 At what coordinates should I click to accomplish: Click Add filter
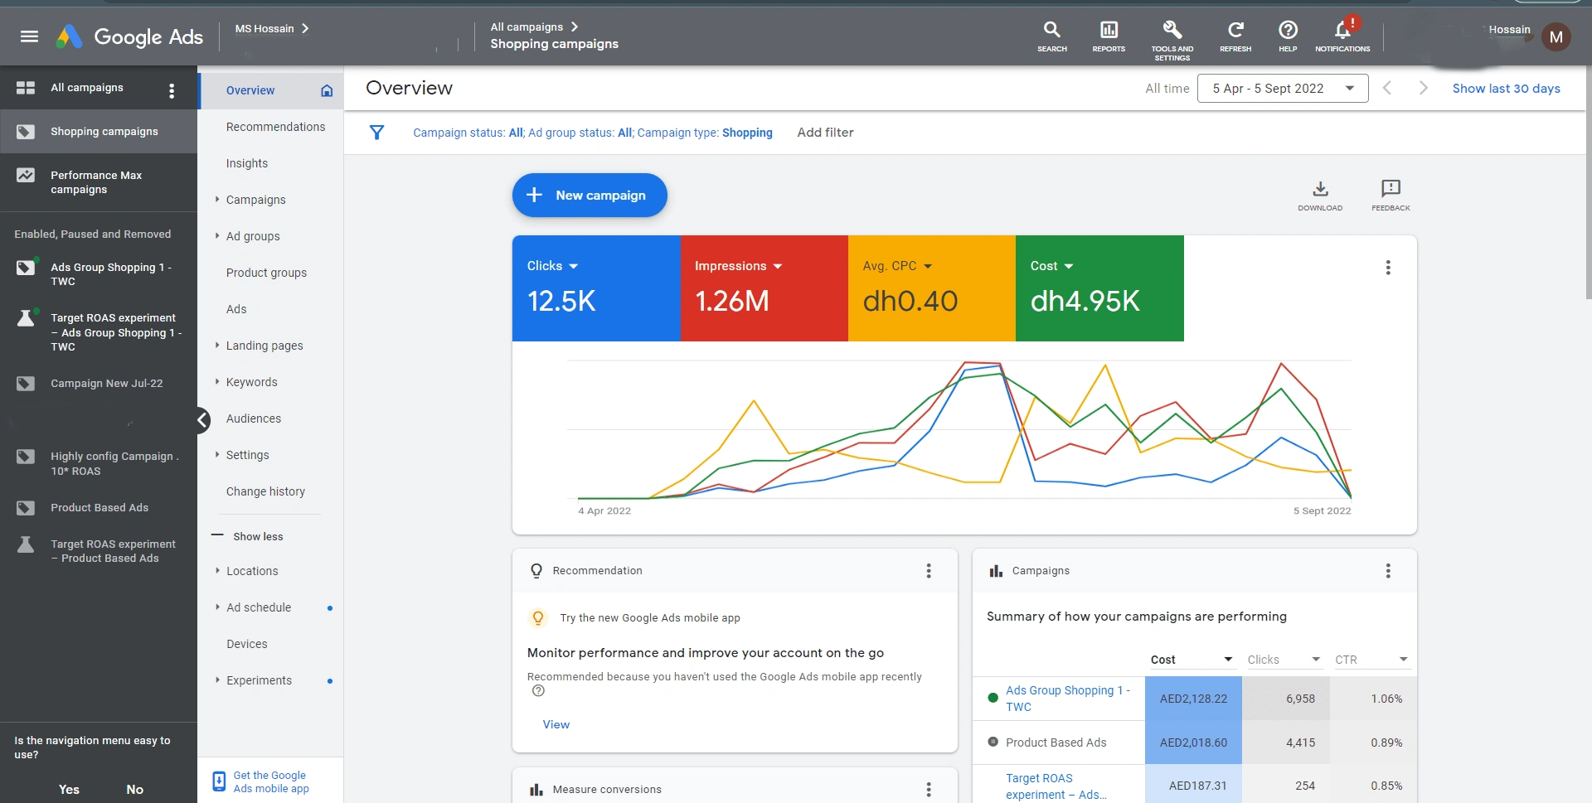pyautogui.click(x=825, y=133)
